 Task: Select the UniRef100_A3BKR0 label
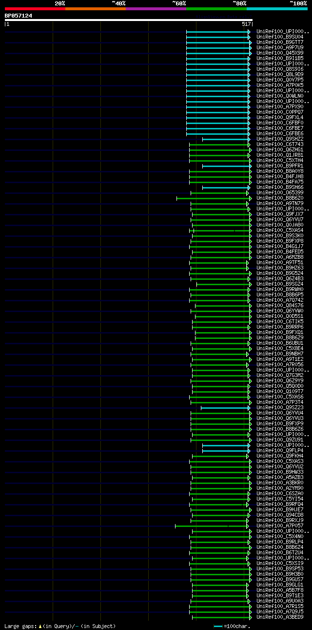pos(280,483)
